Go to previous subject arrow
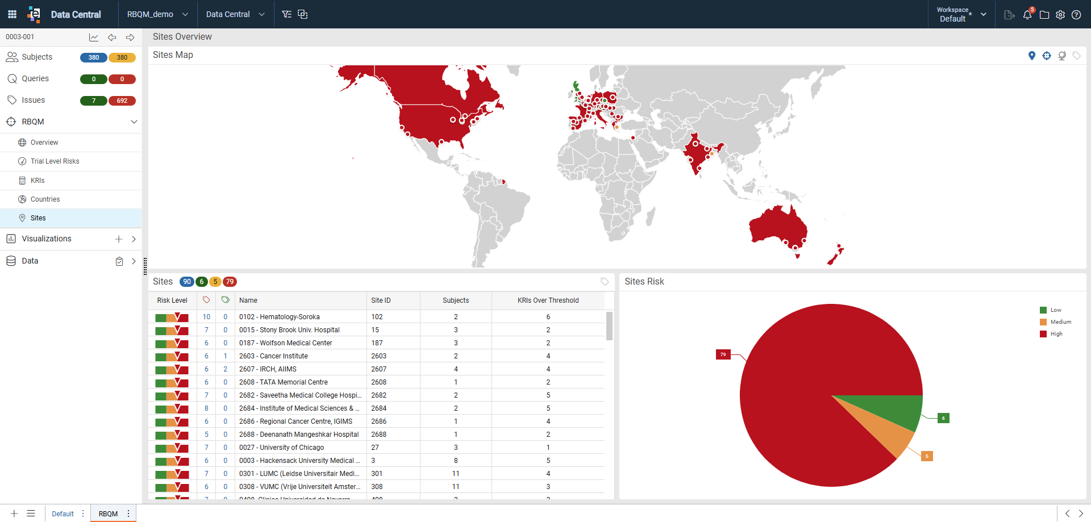Viewport: 1091px width, 522px height. [x=112, y=37]
